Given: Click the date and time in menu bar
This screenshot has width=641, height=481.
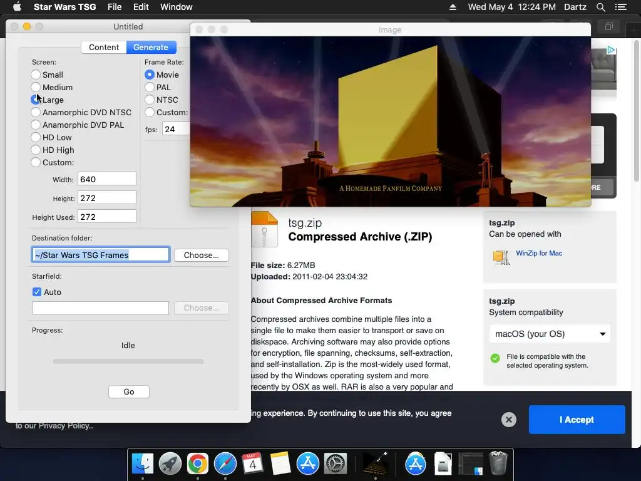Looking at the screenshot, I should point(512,7).
